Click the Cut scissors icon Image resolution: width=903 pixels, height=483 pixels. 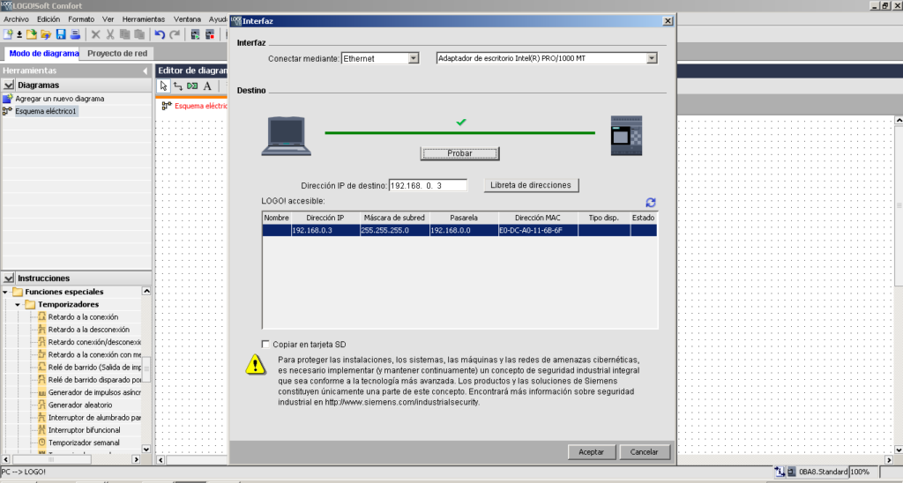[110, 34]
